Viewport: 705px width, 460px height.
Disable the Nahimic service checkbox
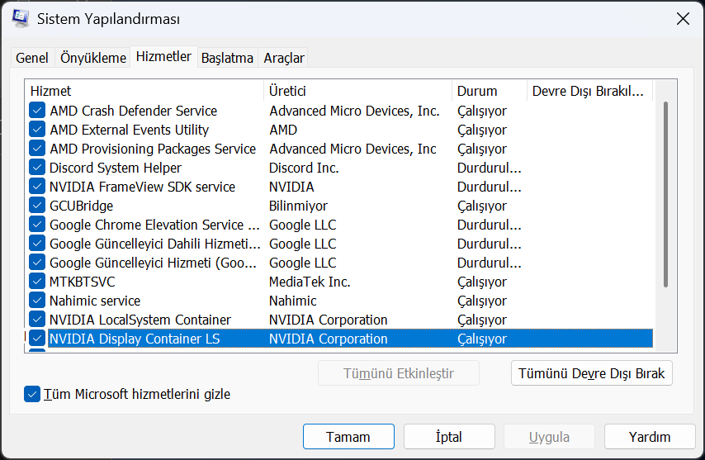click(37, 301)
